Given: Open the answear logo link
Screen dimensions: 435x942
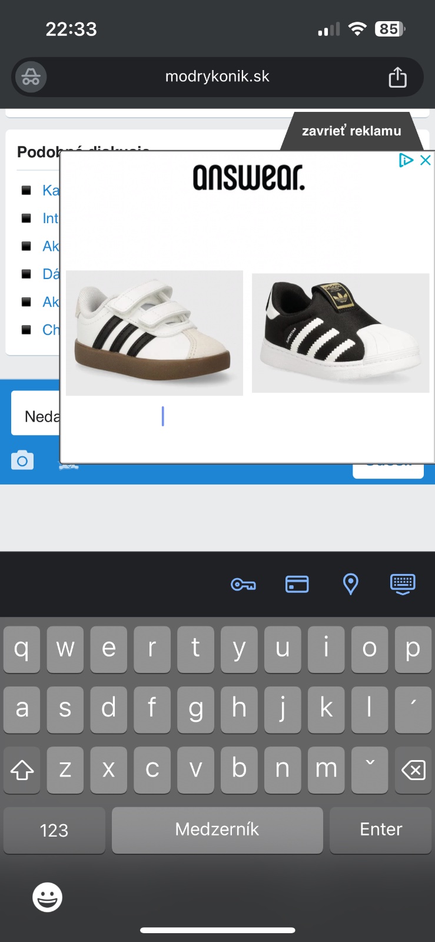Looking at the screenshot, I should pyautogui.click(x=248, y=177).
